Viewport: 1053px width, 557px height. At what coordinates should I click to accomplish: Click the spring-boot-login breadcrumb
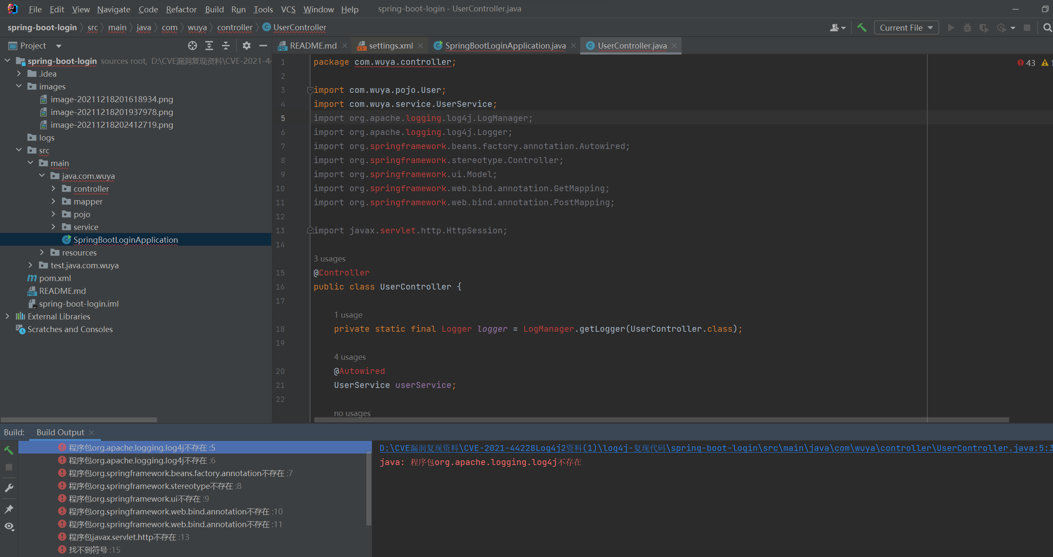[42, 28]
